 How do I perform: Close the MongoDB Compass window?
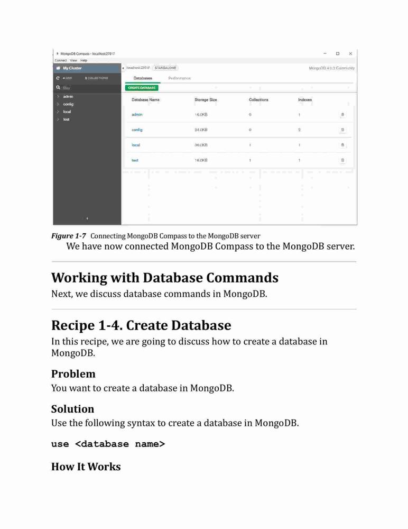coord(351,53)
